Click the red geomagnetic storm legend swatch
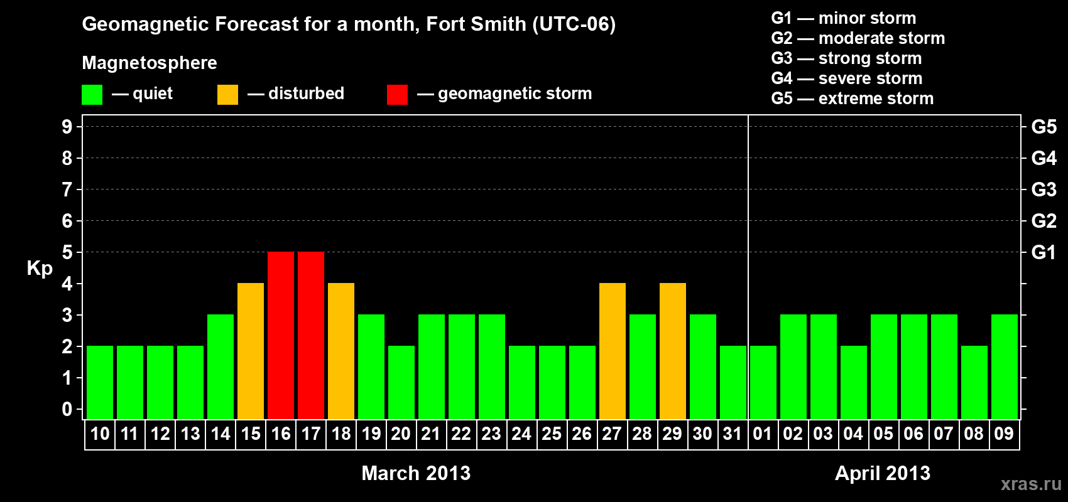 point(397,95)
